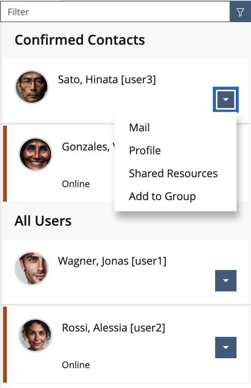The height and width of the screenshot is (388, 251).
Task: Select the Rossi, Alessia [user2] name
Action: tap(113, 328)
